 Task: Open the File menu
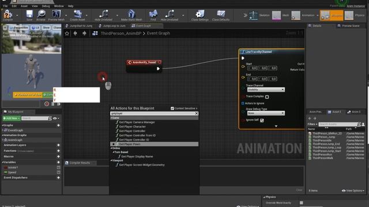(x=5, y=6)
